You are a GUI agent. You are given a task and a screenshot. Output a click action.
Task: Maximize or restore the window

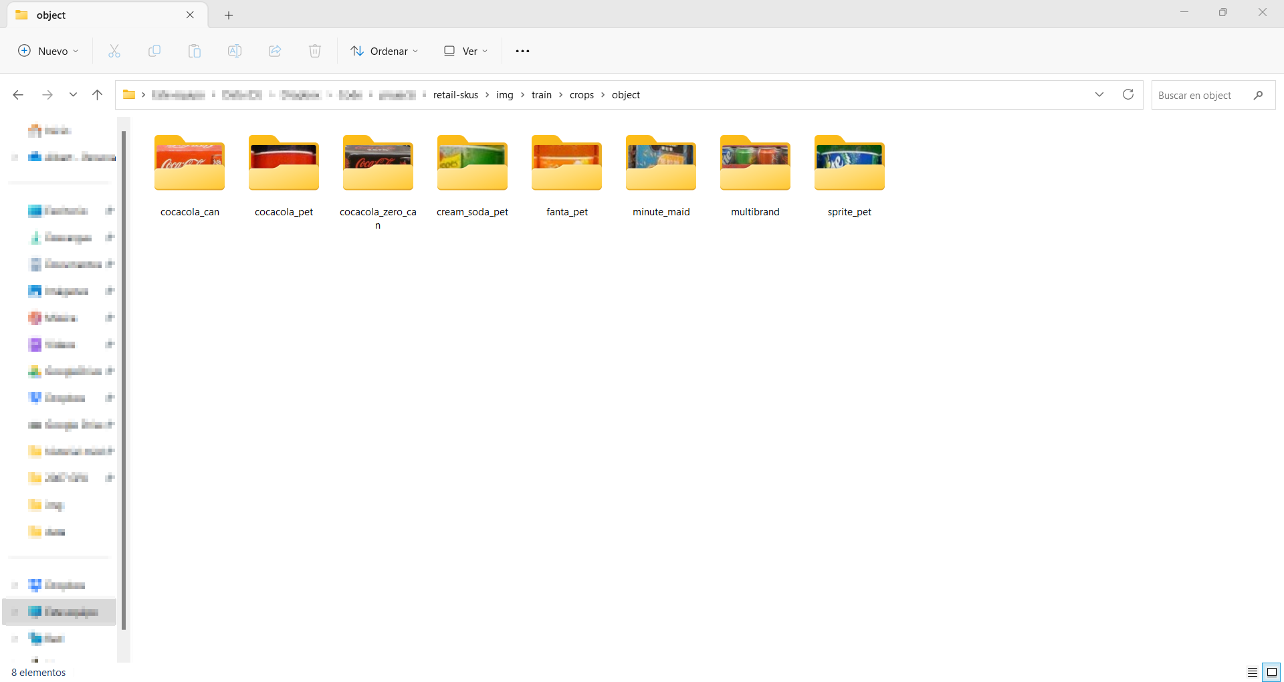point(1223,12)
